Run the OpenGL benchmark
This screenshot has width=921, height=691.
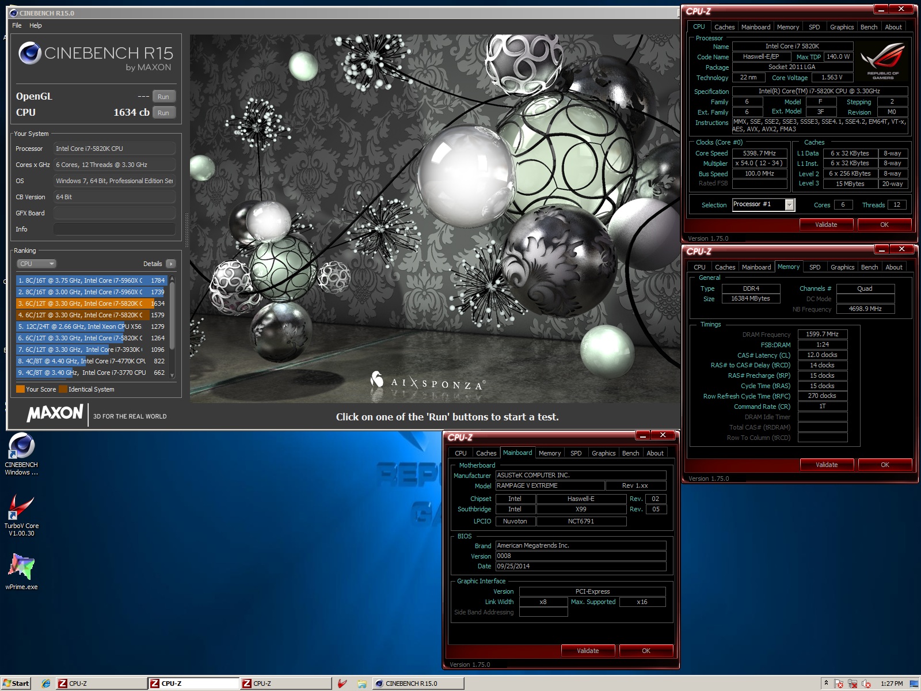tap(163, 97)
